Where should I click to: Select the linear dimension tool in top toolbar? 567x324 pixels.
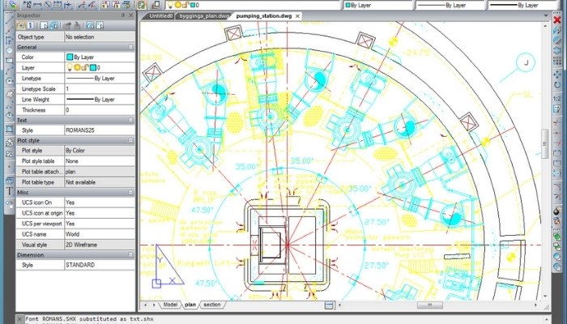tap(37, 5)
